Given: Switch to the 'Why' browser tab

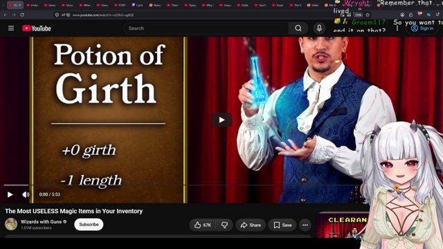Looking at the screenshot, I should (x=208, y=5).
